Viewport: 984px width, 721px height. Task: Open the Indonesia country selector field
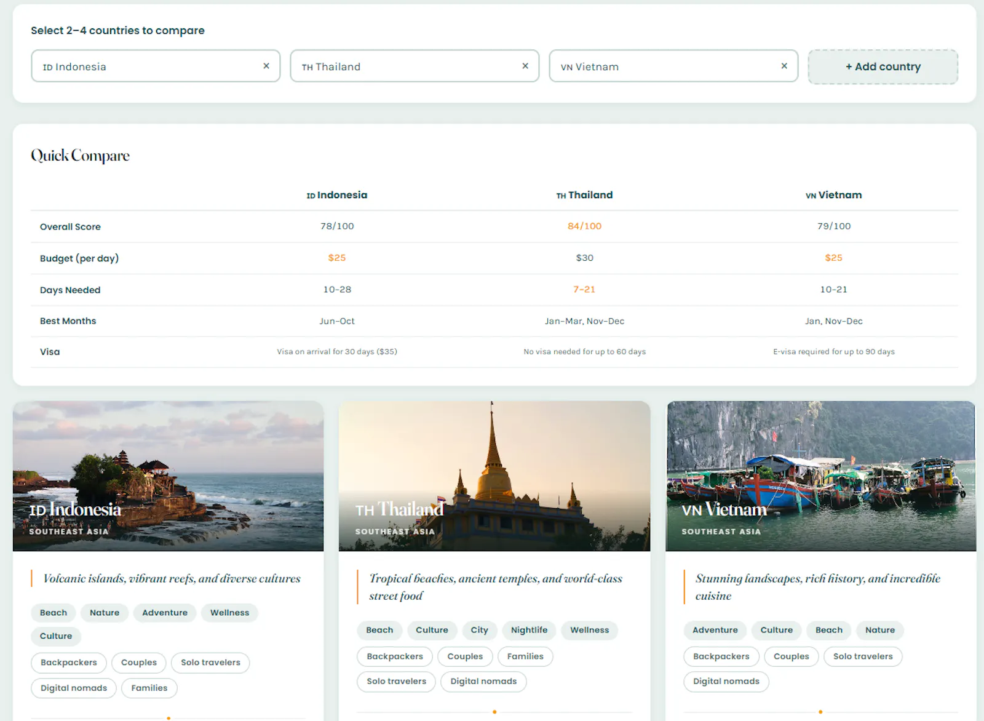tap(156, 66)
